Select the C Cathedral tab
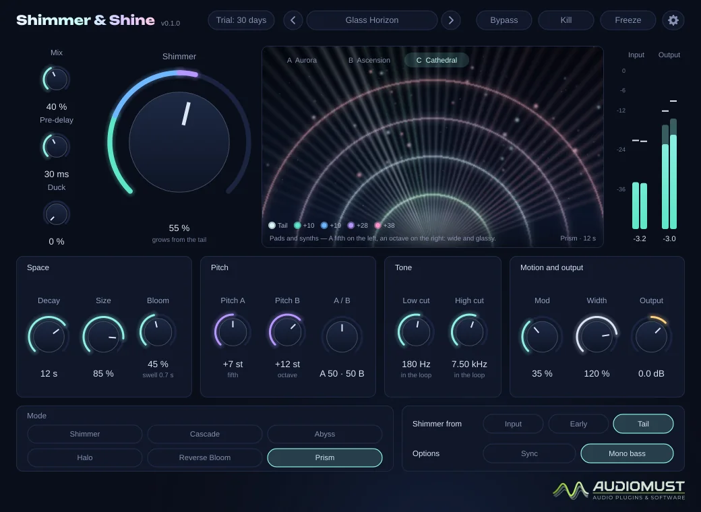This screenshot has width=701, height=512. coord(437,61)
